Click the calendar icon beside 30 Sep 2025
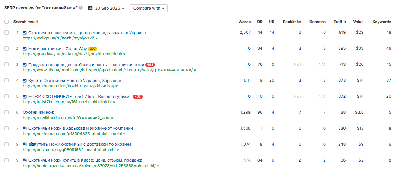The image size is (394, 172). pyautogui.click(x=90, y=8)
